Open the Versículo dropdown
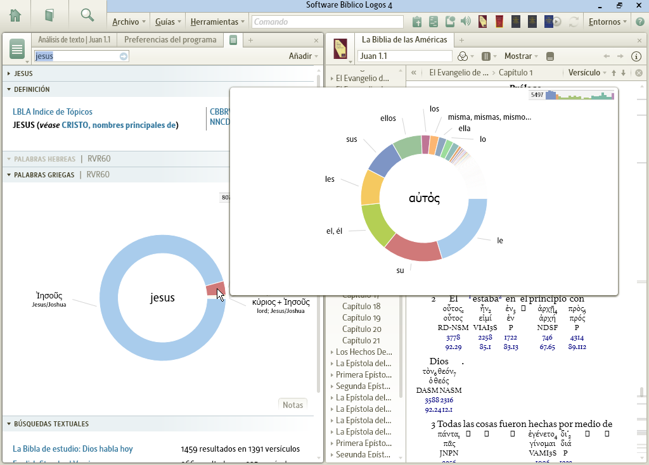The image size is (649, 465). pos(587,72)
